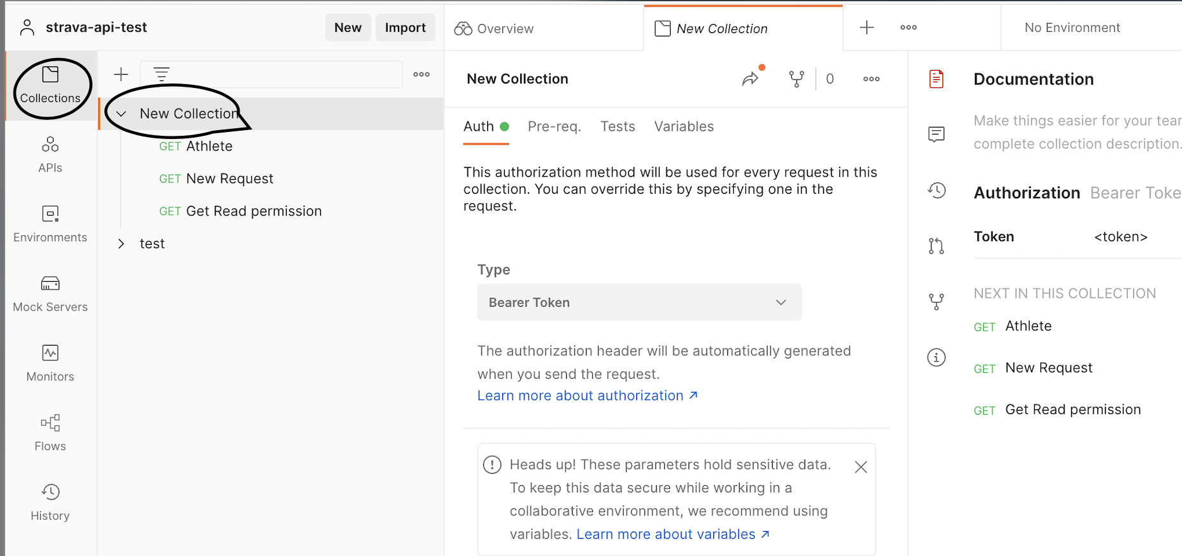The width and height of the screenshot is (1182, 556).
Task: Open Learn more about authorization link
Action: pos(588,396)
